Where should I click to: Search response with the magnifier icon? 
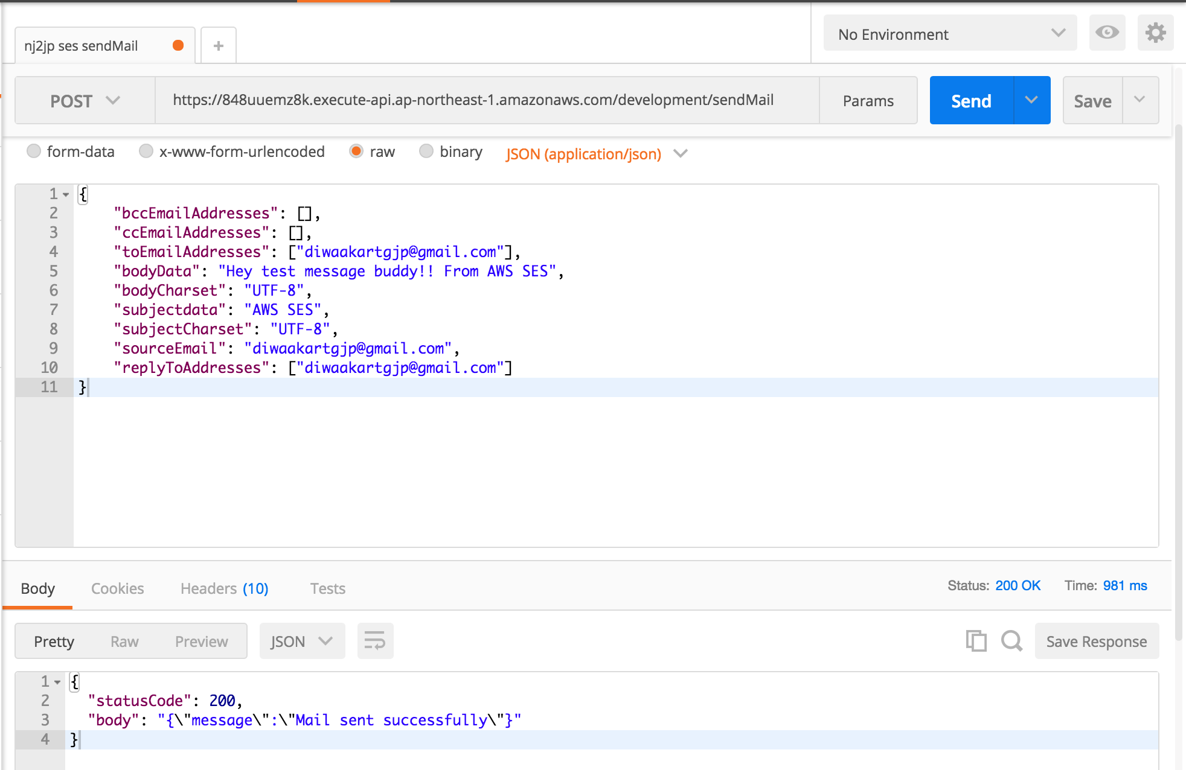[x=1011, y=641]
